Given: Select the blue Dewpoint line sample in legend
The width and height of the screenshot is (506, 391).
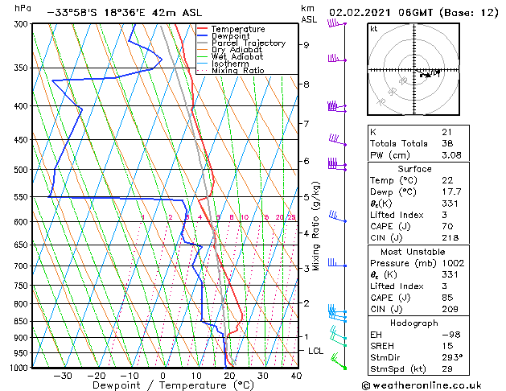Looking at the screenshot, I should (x=202, y=36).
